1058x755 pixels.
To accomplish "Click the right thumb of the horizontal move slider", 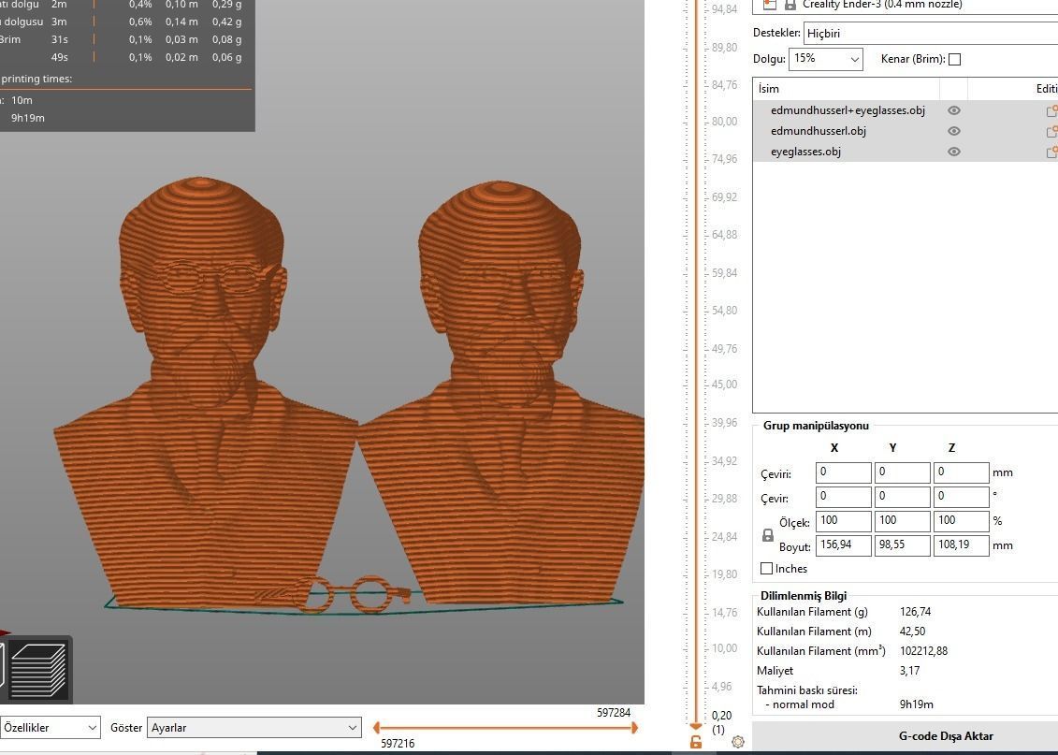I will (x=634, y=727).
